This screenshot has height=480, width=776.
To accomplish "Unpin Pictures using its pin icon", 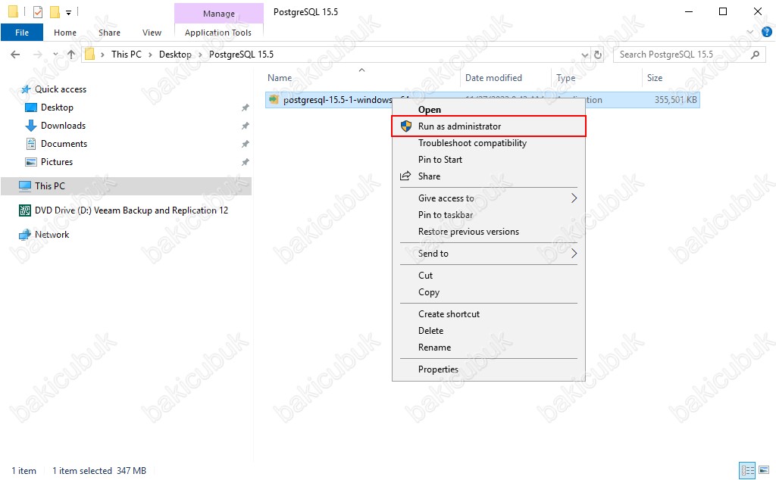I will (x=245, y=162).
